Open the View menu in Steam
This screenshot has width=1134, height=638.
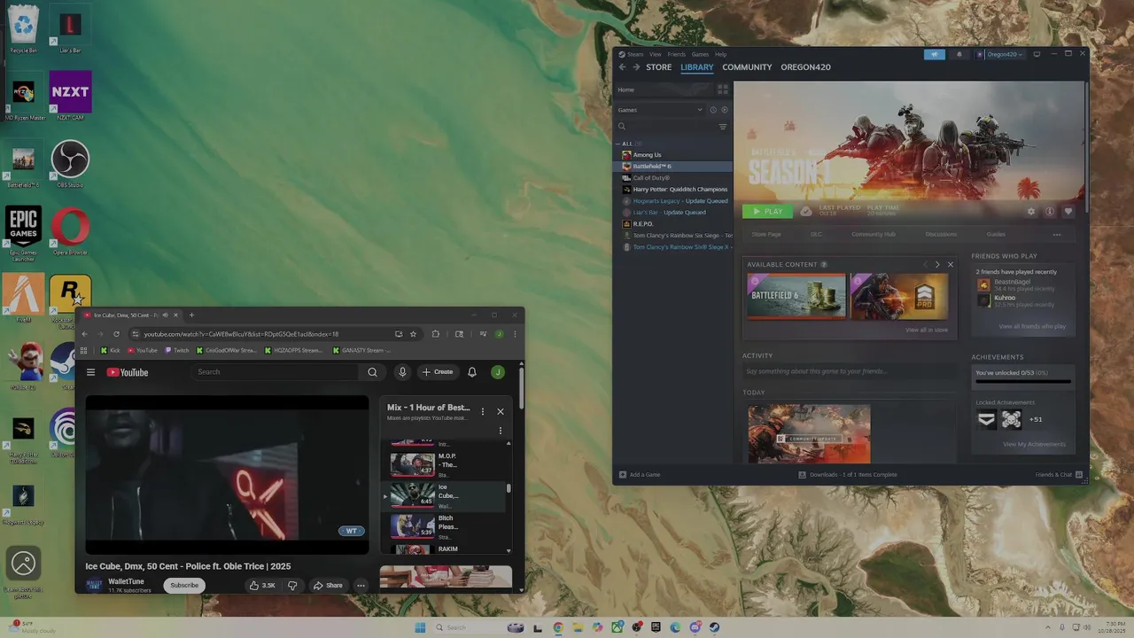(656, 54)
